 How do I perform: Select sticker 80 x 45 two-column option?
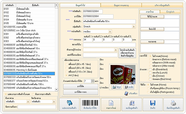66,68
